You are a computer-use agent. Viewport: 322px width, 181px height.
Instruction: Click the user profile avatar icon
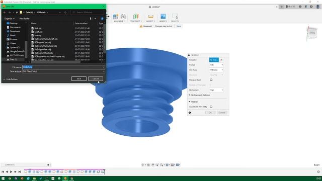(317, 7)
